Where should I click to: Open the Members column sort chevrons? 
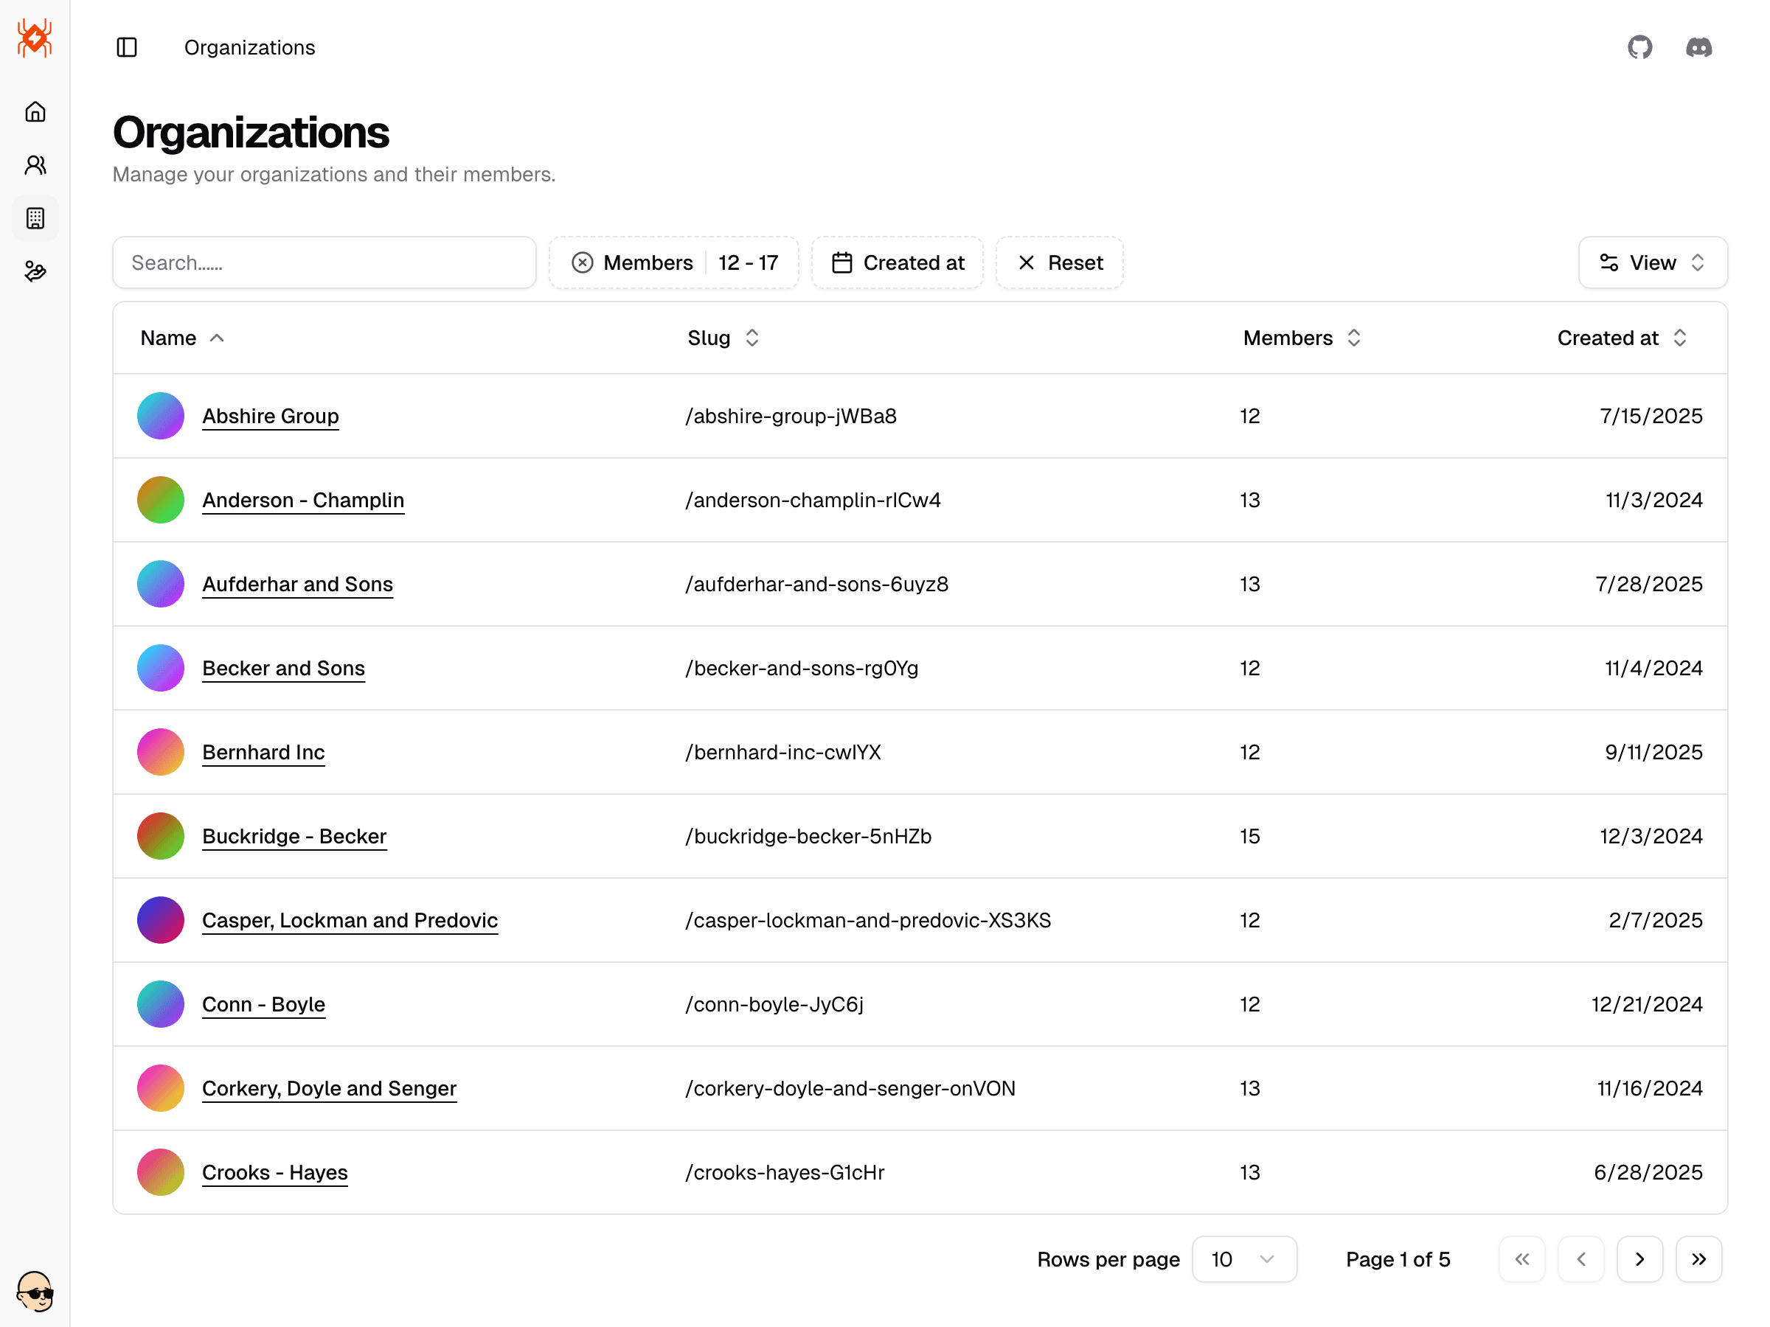[x=1353, y=338]
